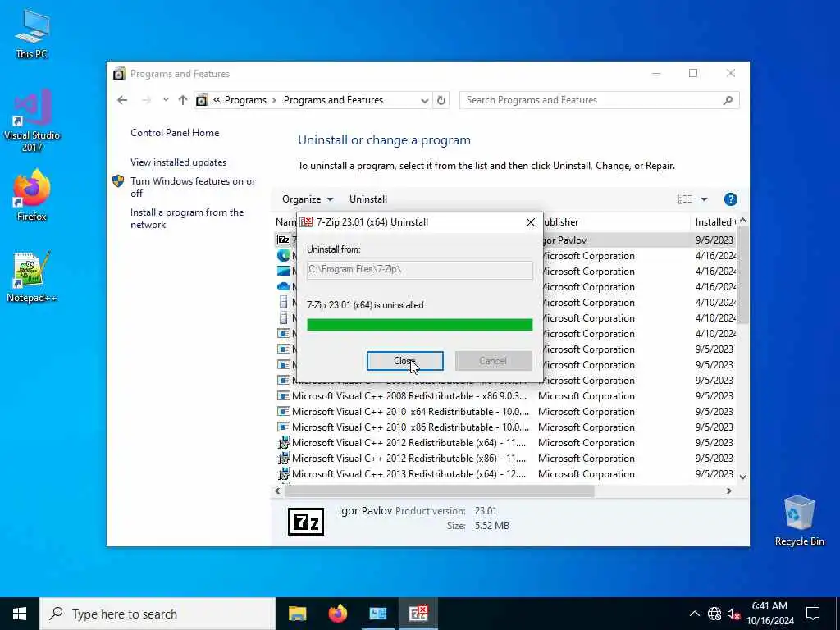Viewport: 840px width, 630px height.
Task: Click the blue Help question mark icon
Action: [730, 199]
